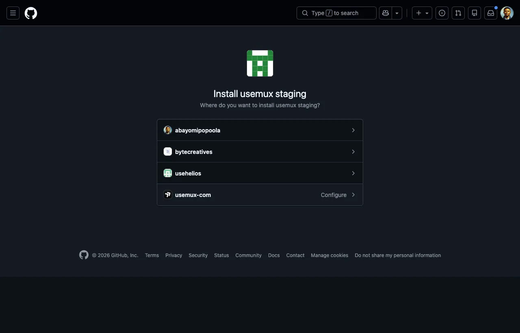Image resolution: width=520 pixels, height=333 pixels.
Task: Open Community footer link
Action: [249, 255]
